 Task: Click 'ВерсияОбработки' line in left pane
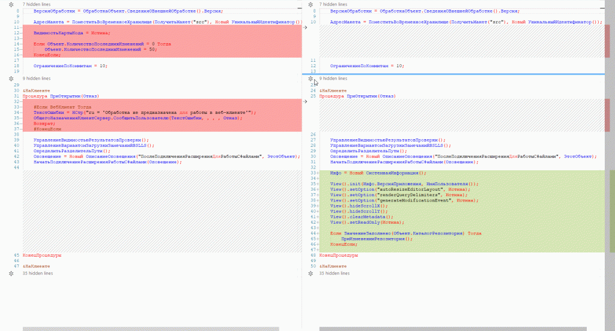(129, 11)
